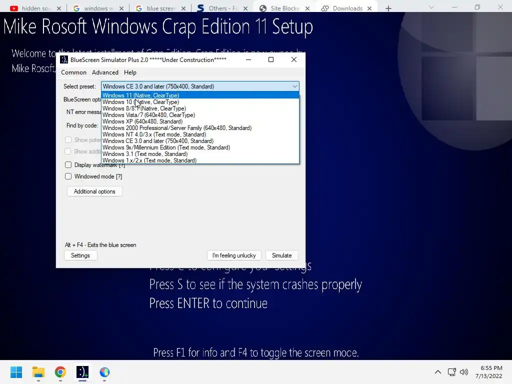Image resolution: width=512 pixels, height=384 pixels.
Task: Choose Windows 3.1 (Text mode, Standard) preset
Action: coord(200,154)
